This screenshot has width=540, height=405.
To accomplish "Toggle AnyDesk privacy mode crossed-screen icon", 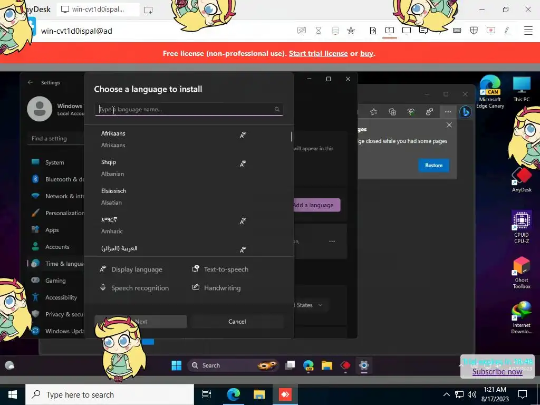I will (x=301, y=31).
